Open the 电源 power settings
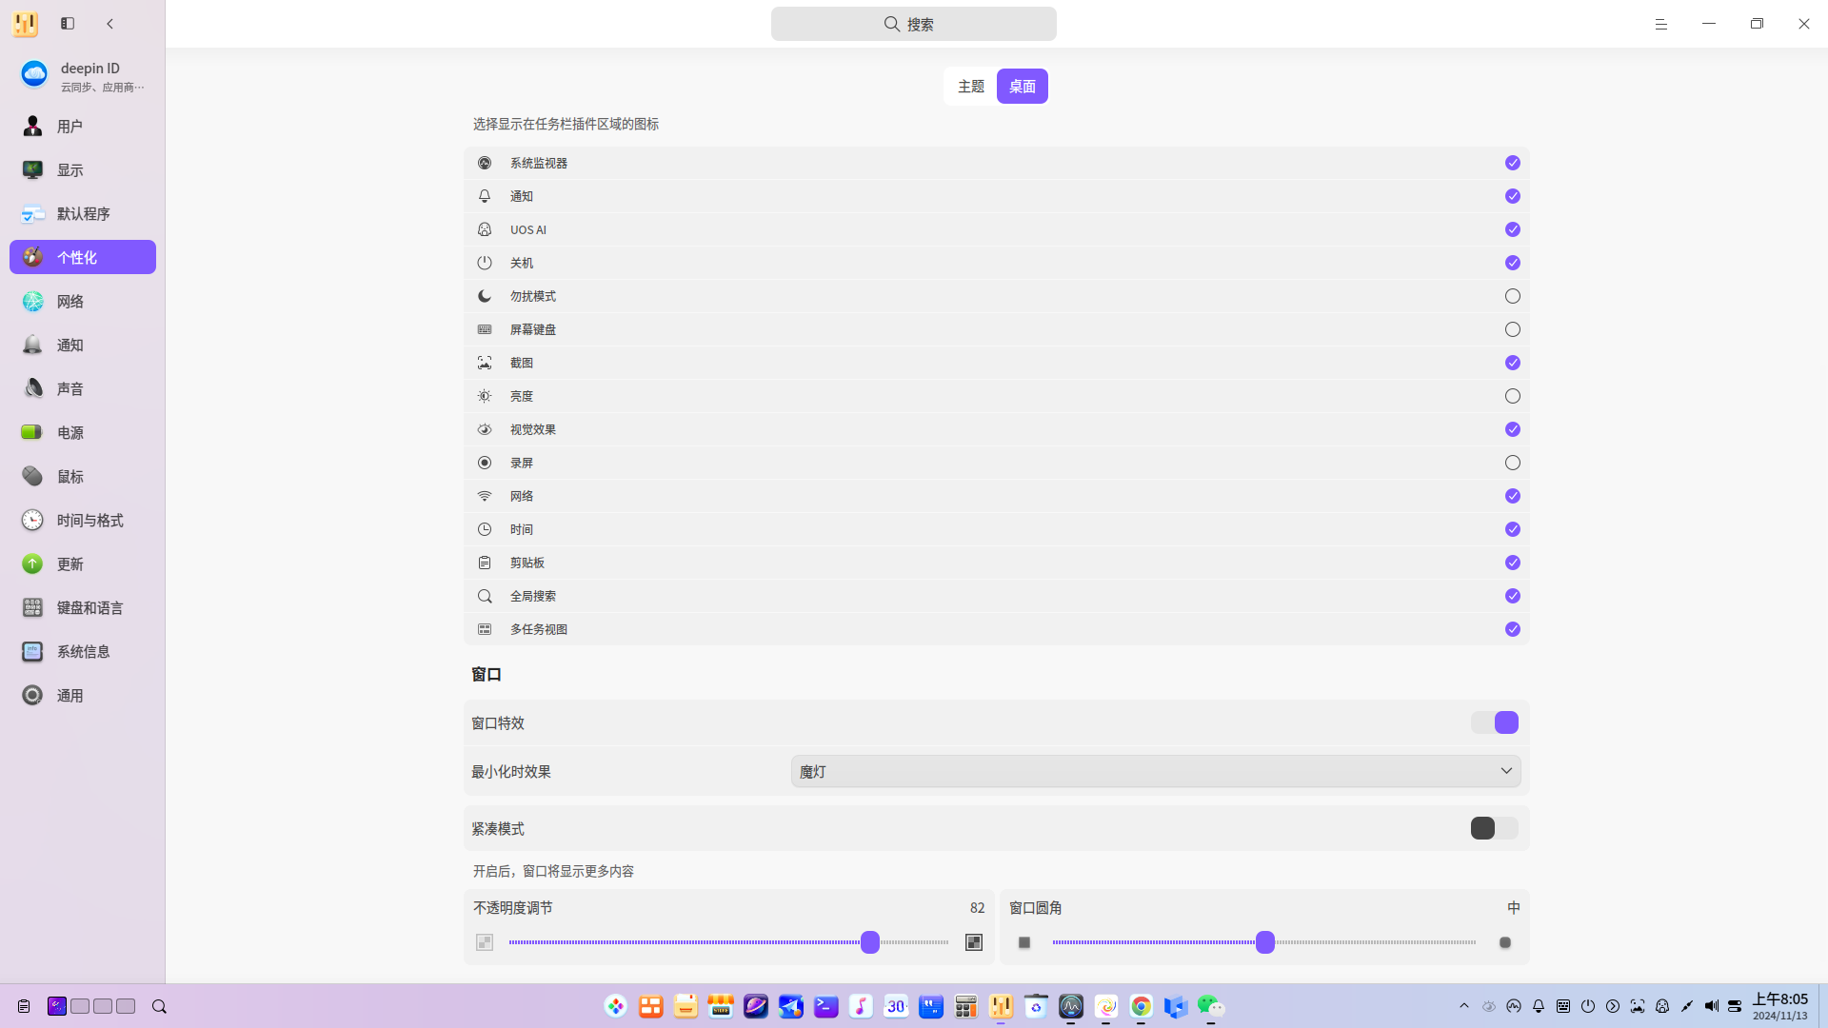This screenshot has height=1028, width=1828. [x=83, y=432]
